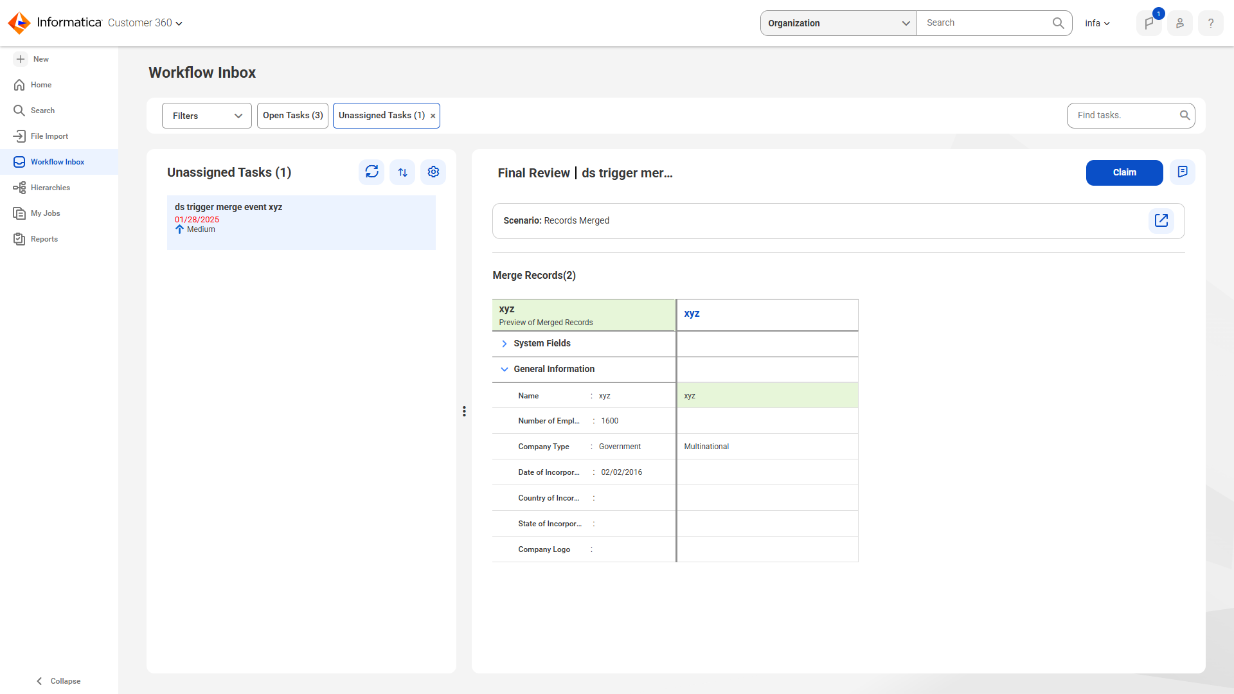Expand the System Fields section
This screenshot has height=694, width=1234.
[505, 344]
